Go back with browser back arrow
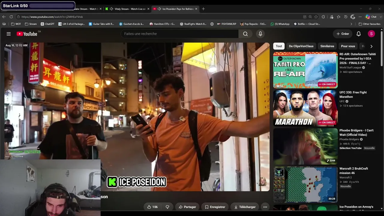 click(4, 17)
